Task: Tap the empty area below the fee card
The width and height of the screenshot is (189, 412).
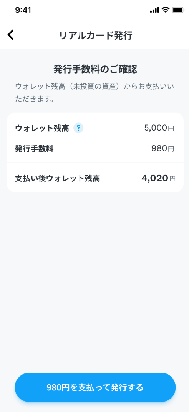Action: tap(94, 281)
